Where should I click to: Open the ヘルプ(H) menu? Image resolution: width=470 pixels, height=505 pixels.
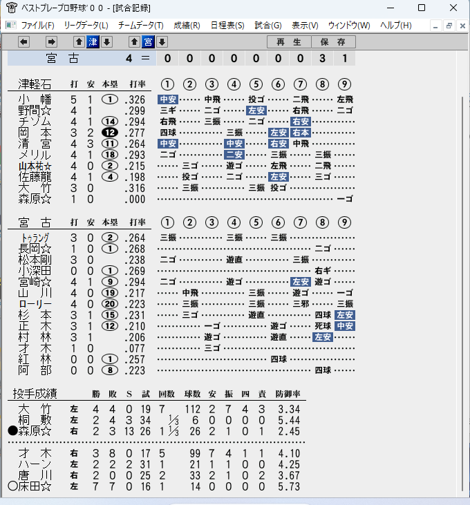(x=395, y=25)
